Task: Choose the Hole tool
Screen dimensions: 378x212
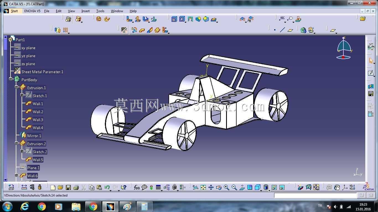Action: (182, 19)
